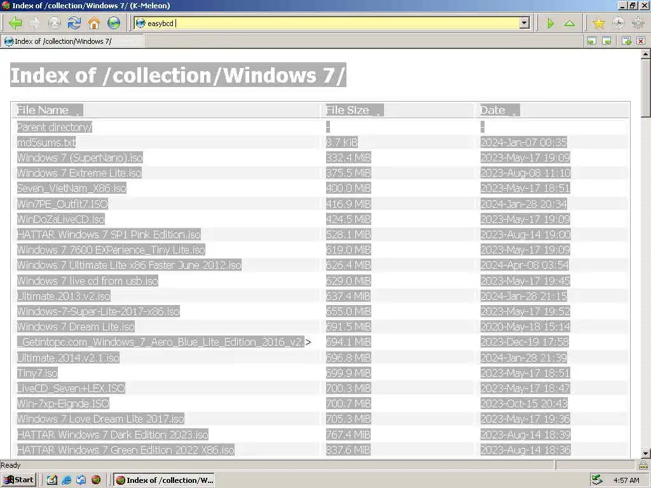Close the current tab with red X icon
This screenshot has height=488, width=651.
pos(641,41)
